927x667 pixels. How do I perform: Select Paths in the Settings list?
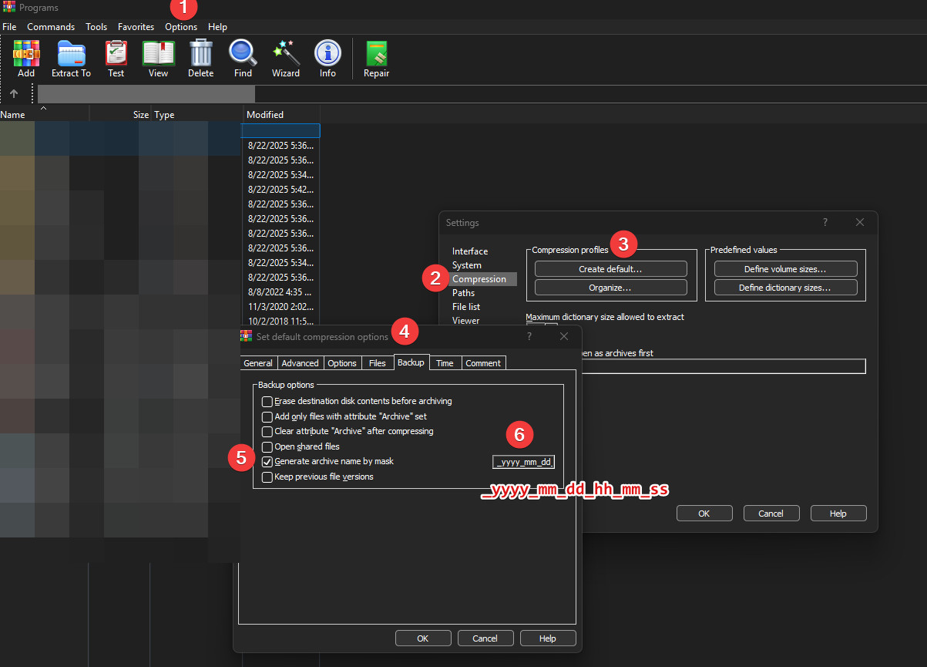463,293
